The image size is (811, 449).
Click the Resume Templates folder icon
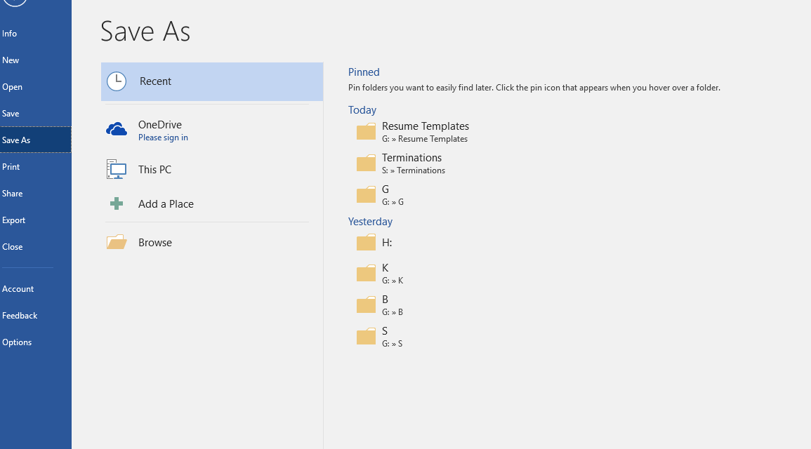pos(367,131)
